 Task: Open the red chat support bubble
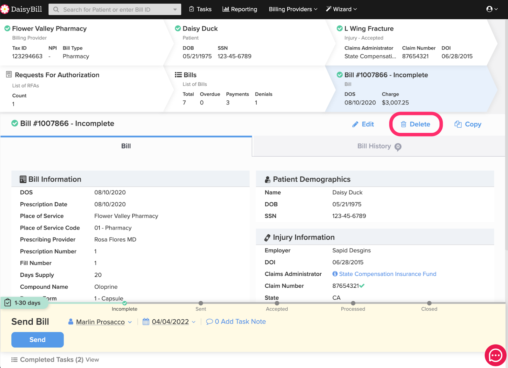click(496, 355)
